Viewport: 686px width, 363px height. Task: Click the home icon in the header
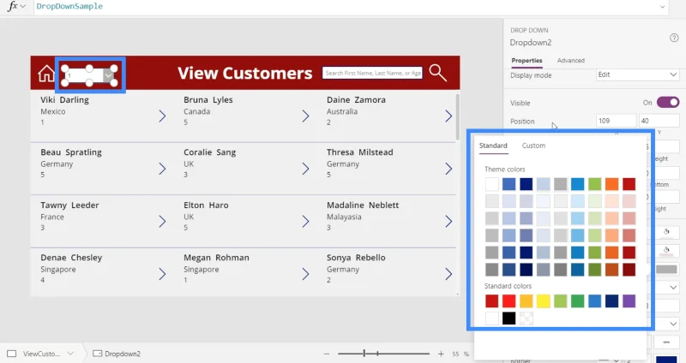coord(46,74)
